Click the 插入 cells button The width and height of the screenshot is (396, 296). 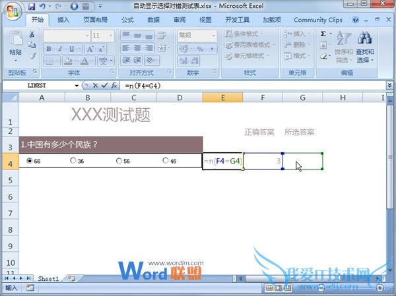[297, 34]
